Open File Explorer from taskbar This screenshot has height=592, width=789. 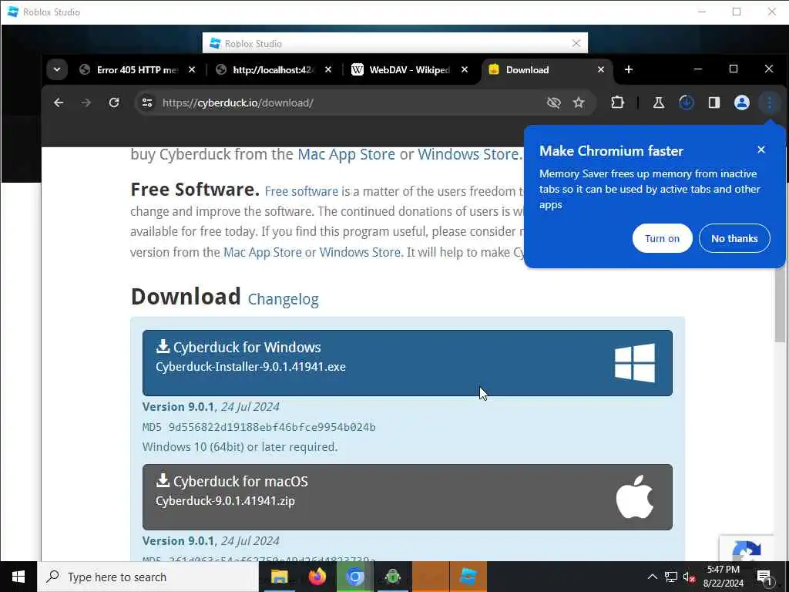coord(279,577)
